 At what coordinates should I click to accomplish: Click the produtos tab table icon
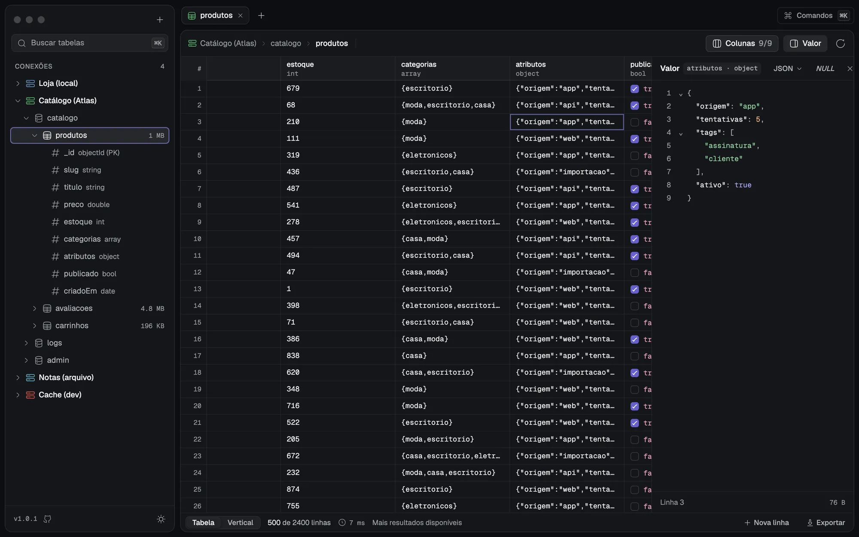pyautogui.click(x=192, y=15)
